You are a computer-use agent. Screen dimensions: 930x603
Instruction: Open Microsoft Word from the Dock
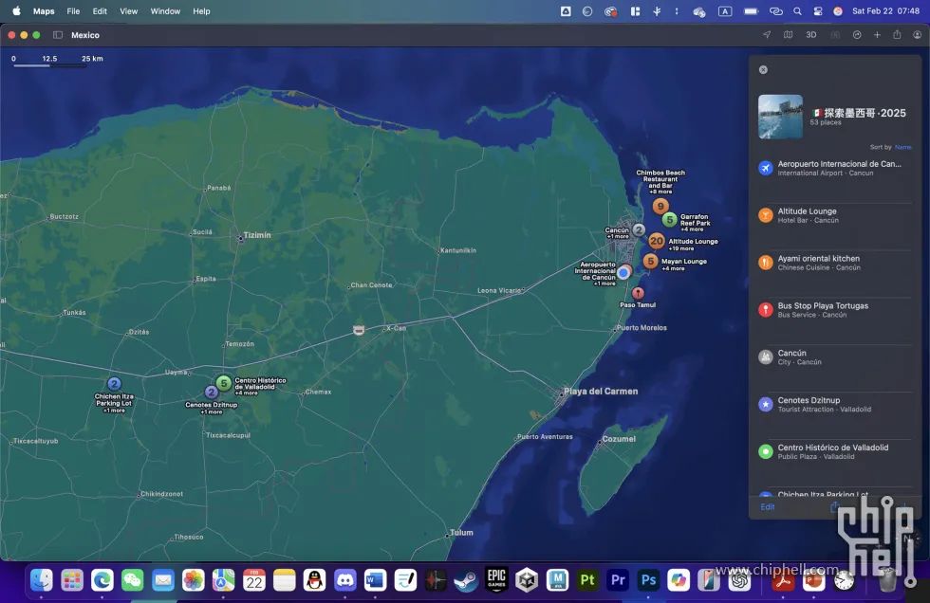[375, 580]
